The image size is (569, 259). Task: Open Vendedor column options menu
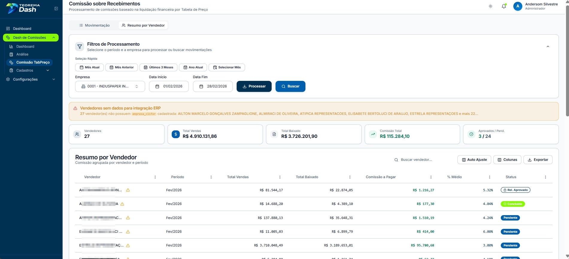point(155,177)
